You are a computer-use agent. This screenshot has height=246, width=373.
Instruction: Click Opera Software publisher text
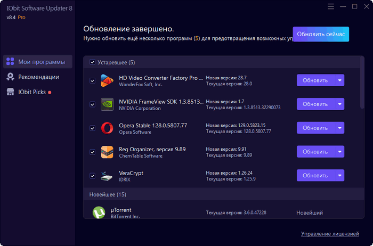[135, 132]
